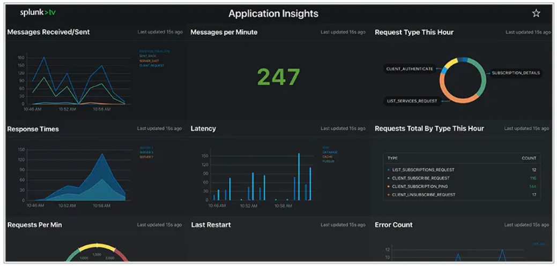Click the TYPE column header
The width and height of the screenshot is (557, 267).
(392, 158)
